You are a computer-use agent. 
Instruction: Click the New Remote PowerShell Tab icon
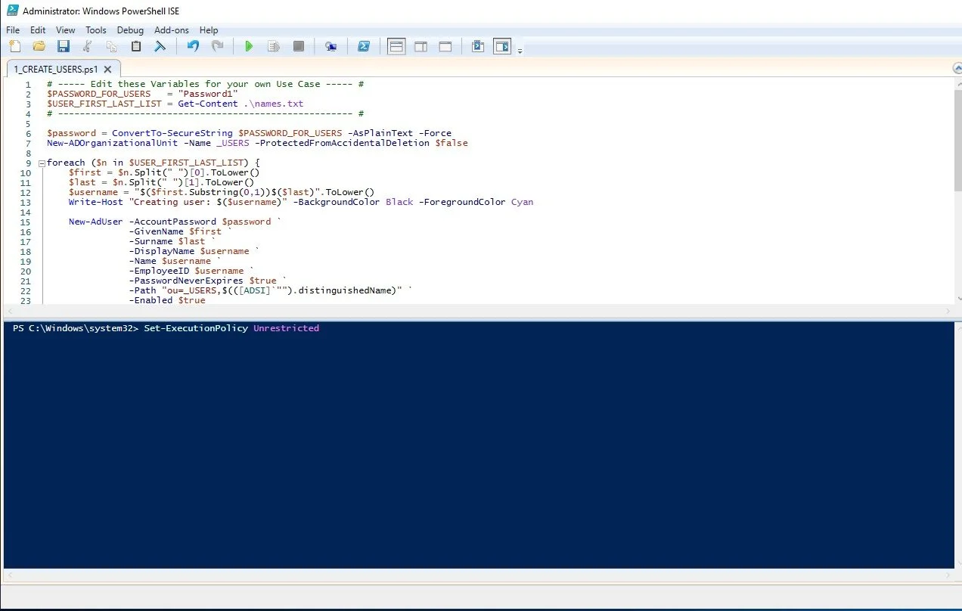(x=330, y=47)
